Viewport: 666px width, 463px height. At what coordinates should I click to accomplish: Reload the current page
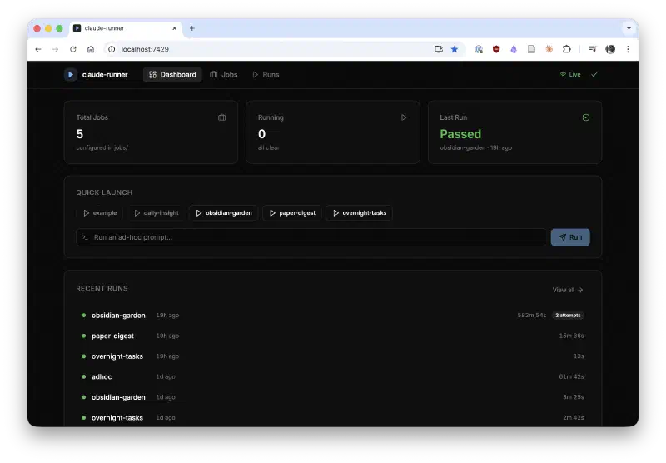[x=73, y=49]
